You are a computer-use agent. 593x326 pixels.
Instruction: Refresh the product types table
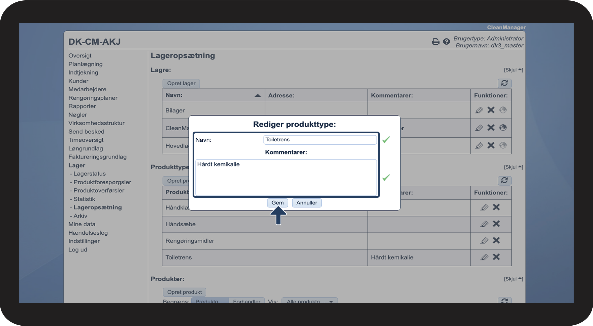(x=504, y=180)
